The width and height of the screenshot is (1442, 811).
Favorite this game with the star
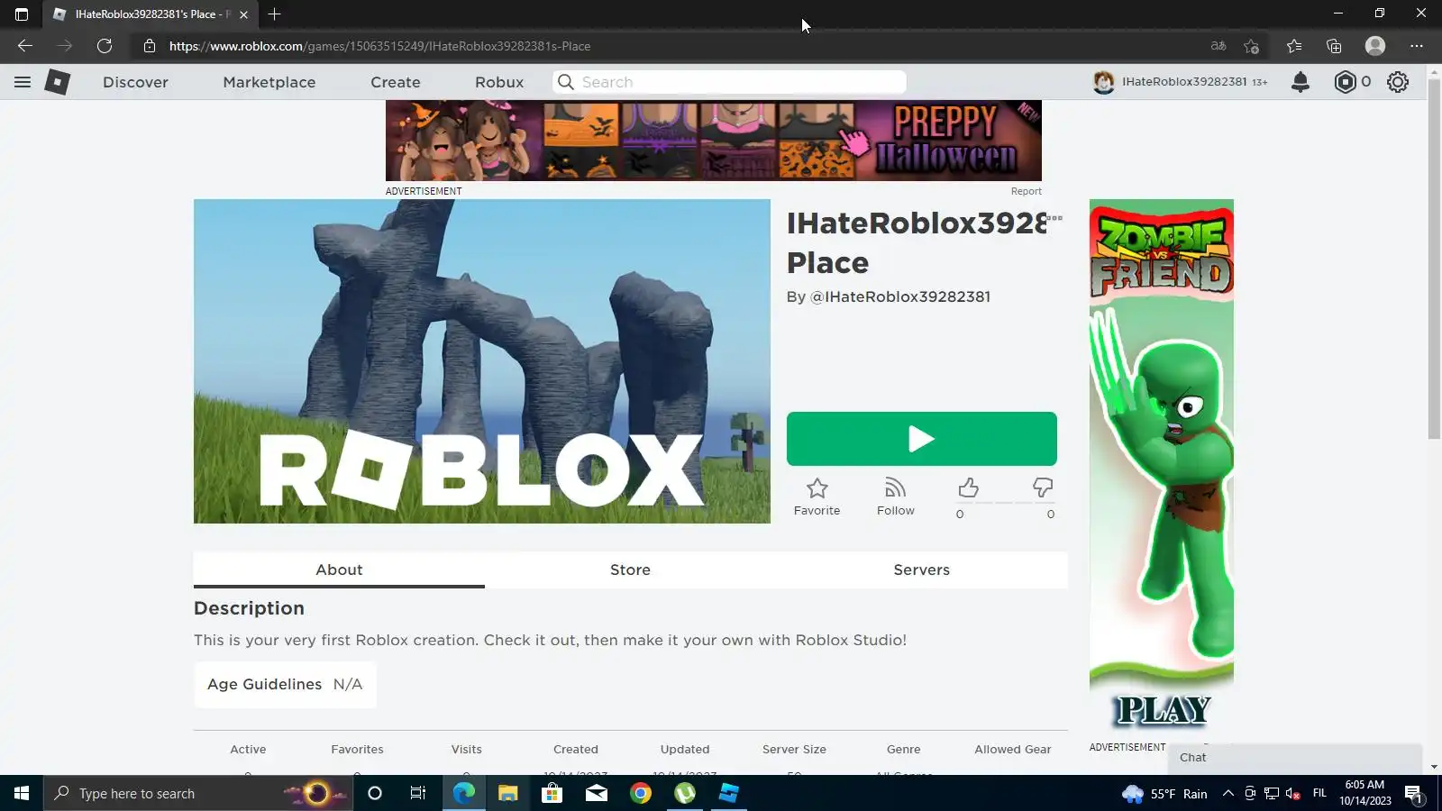point(817,497)
